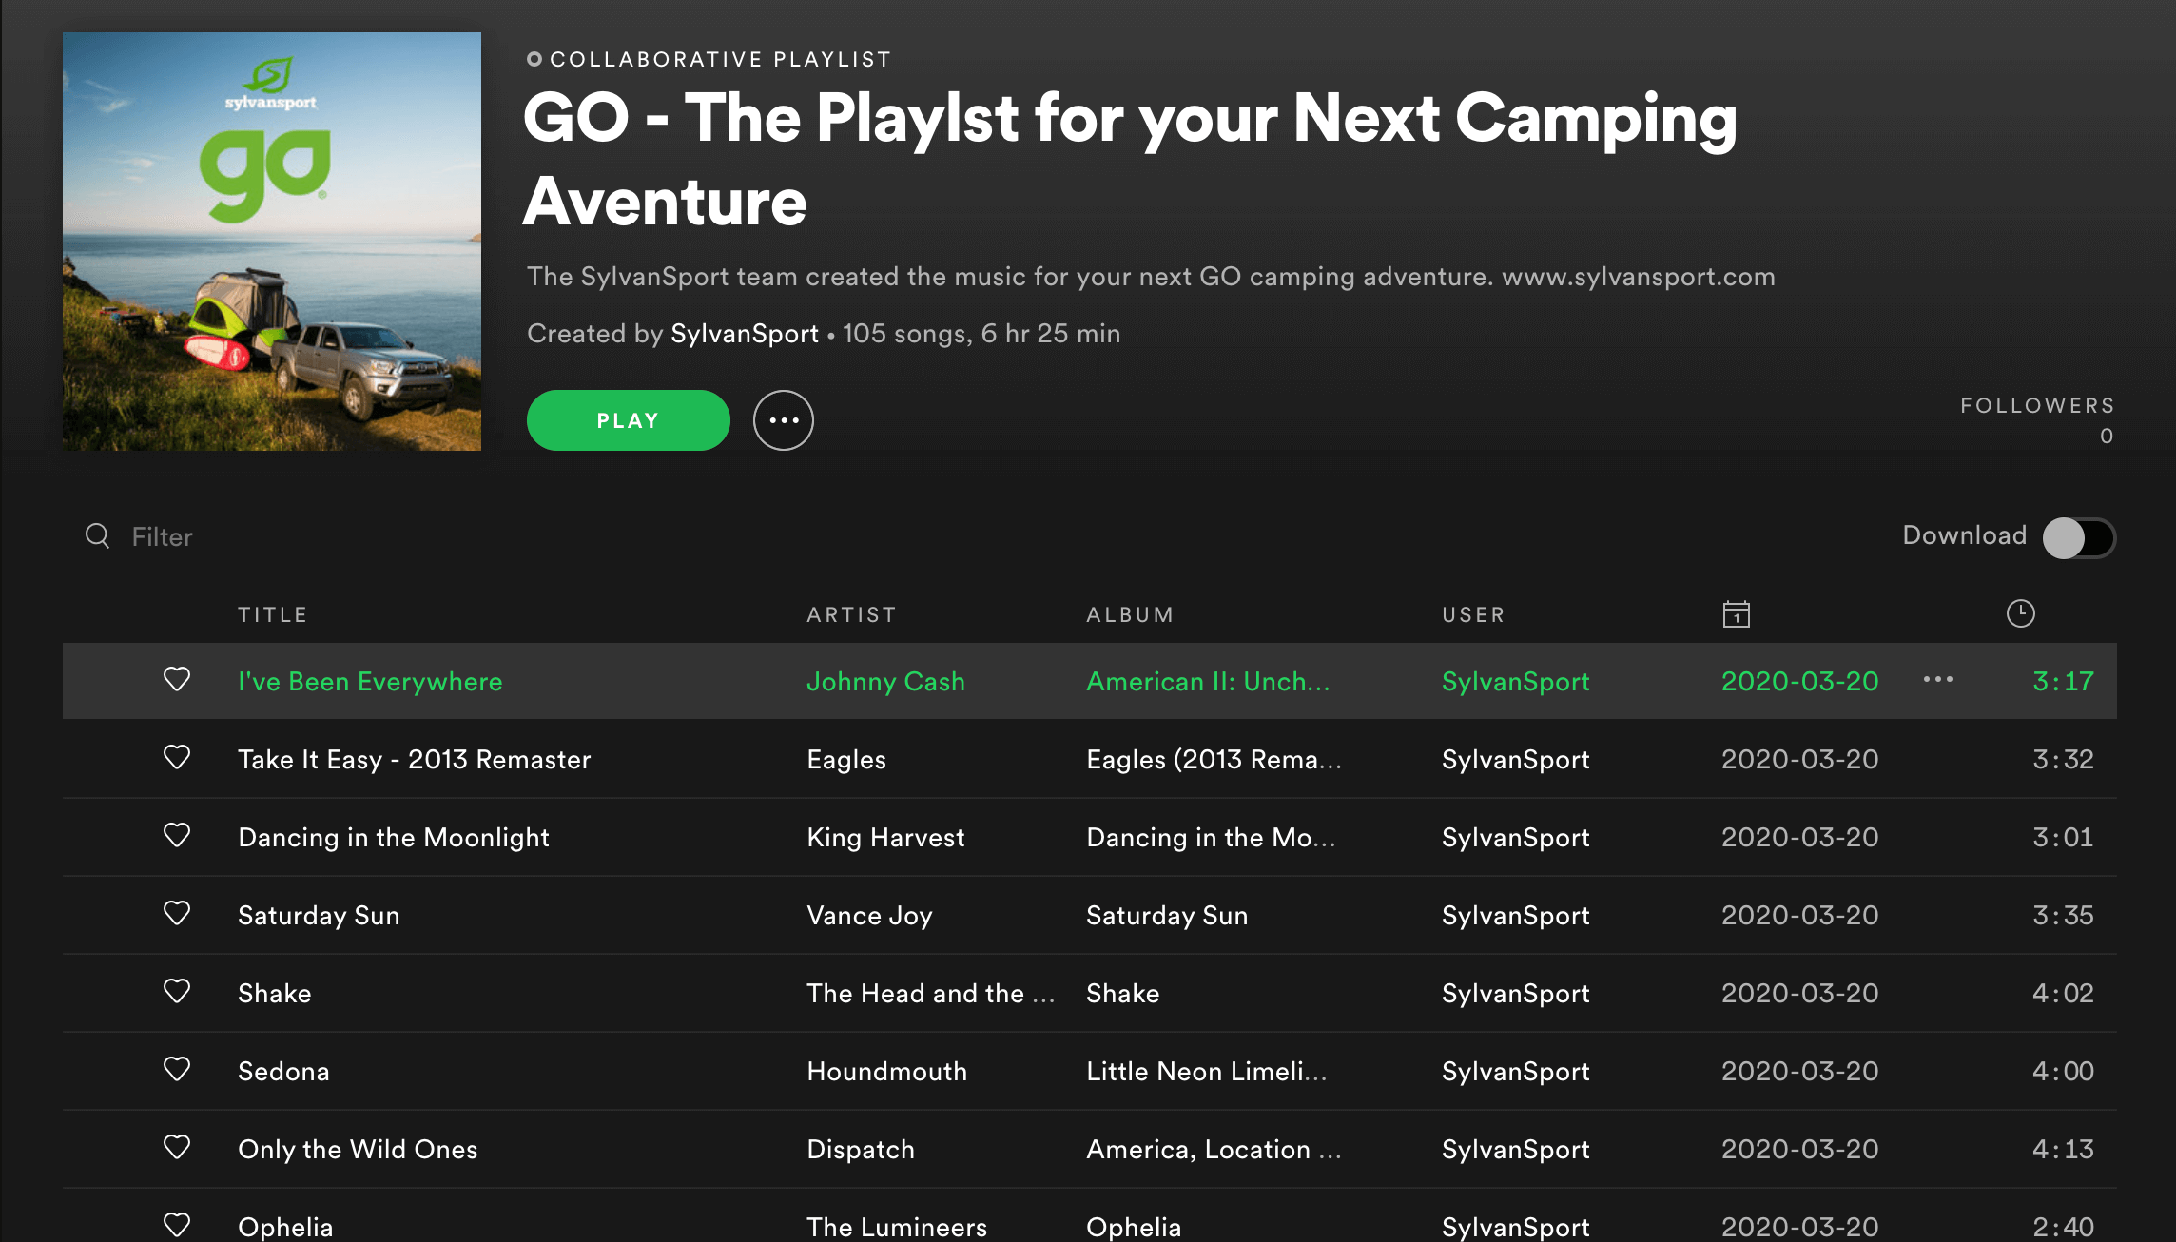
Task: Like the song I've Been Everywhere
Action: click(x=177, y=680)
